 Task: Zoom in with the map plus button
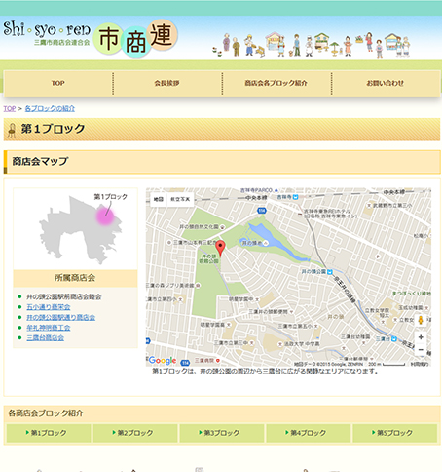click(x=421, y=337)
